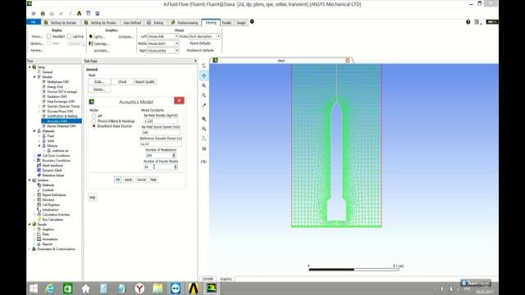Open Internet Explorer from the taskbar
Image resolution: width=525 pixels, height=295 pixels.
(50, 288)
